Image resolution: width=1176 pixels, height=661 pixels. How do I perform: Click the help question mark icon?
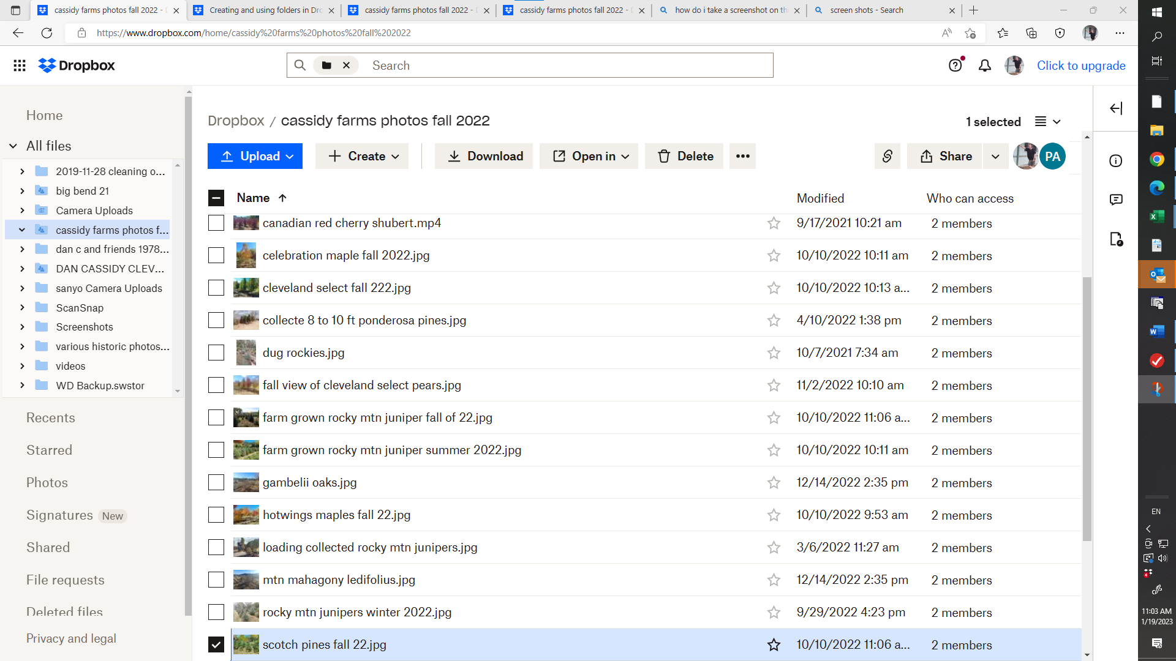[955, 65]
